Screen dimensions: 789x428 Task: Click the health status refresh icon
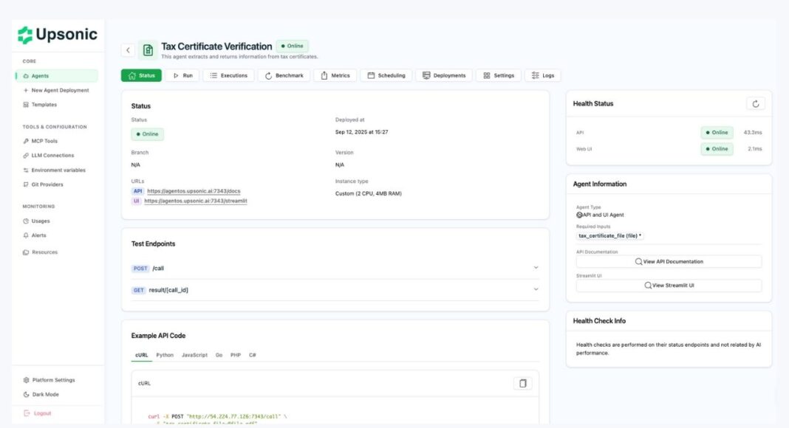point(755,104)
